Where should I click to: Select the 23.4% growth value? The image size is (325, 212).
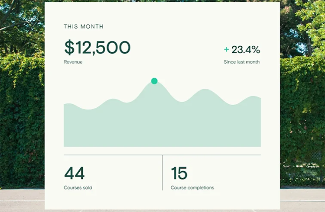click(x=246, y=49)
